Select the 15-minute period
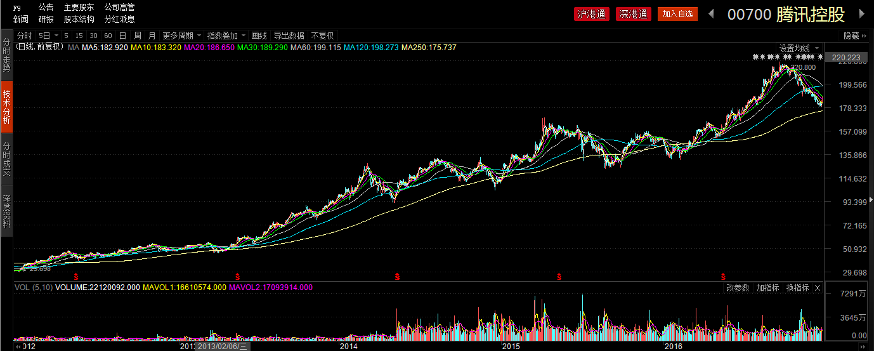874x351 pixels. [x=79, y=36]
